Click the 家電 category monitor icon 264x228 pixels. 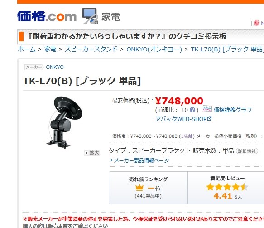[90, 16]
